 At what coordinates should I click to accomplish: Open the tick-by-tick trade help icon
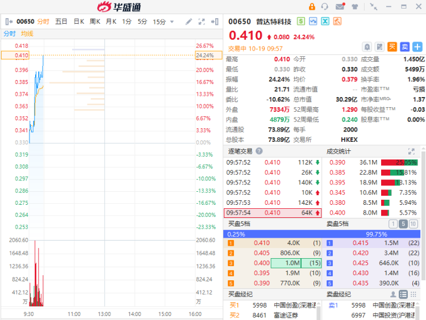(x=259, y=151)
